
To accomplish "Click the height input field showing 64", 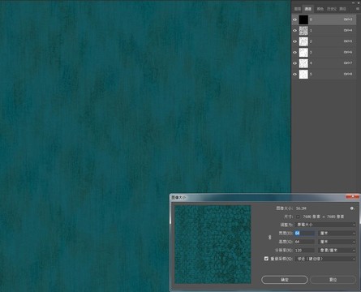I will (x=305, y=242).
